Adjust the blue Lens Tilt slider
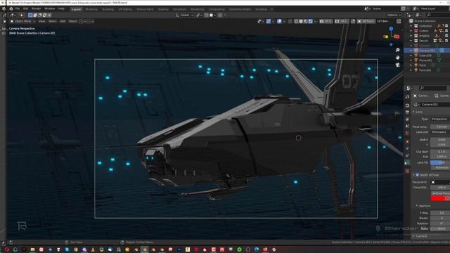 pyautogui.click(x=439, y=162)
